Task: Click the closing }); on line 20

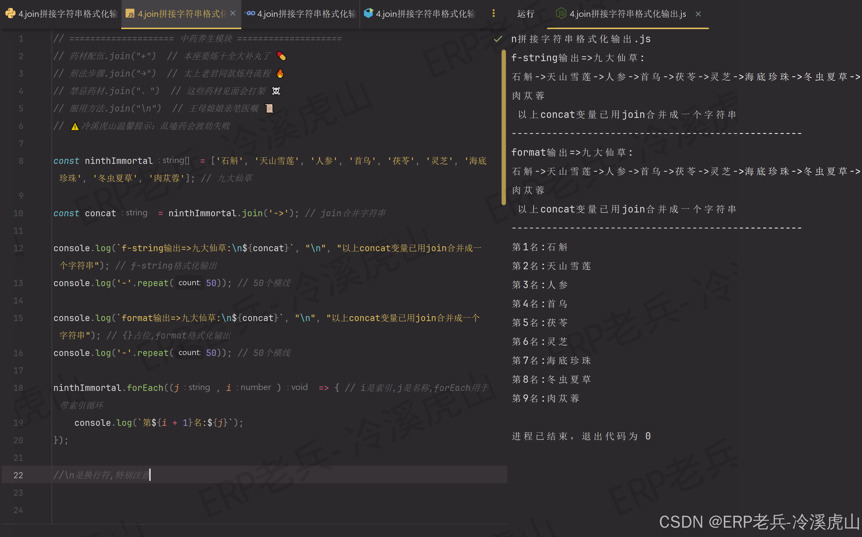Action: tap(61, 440)
